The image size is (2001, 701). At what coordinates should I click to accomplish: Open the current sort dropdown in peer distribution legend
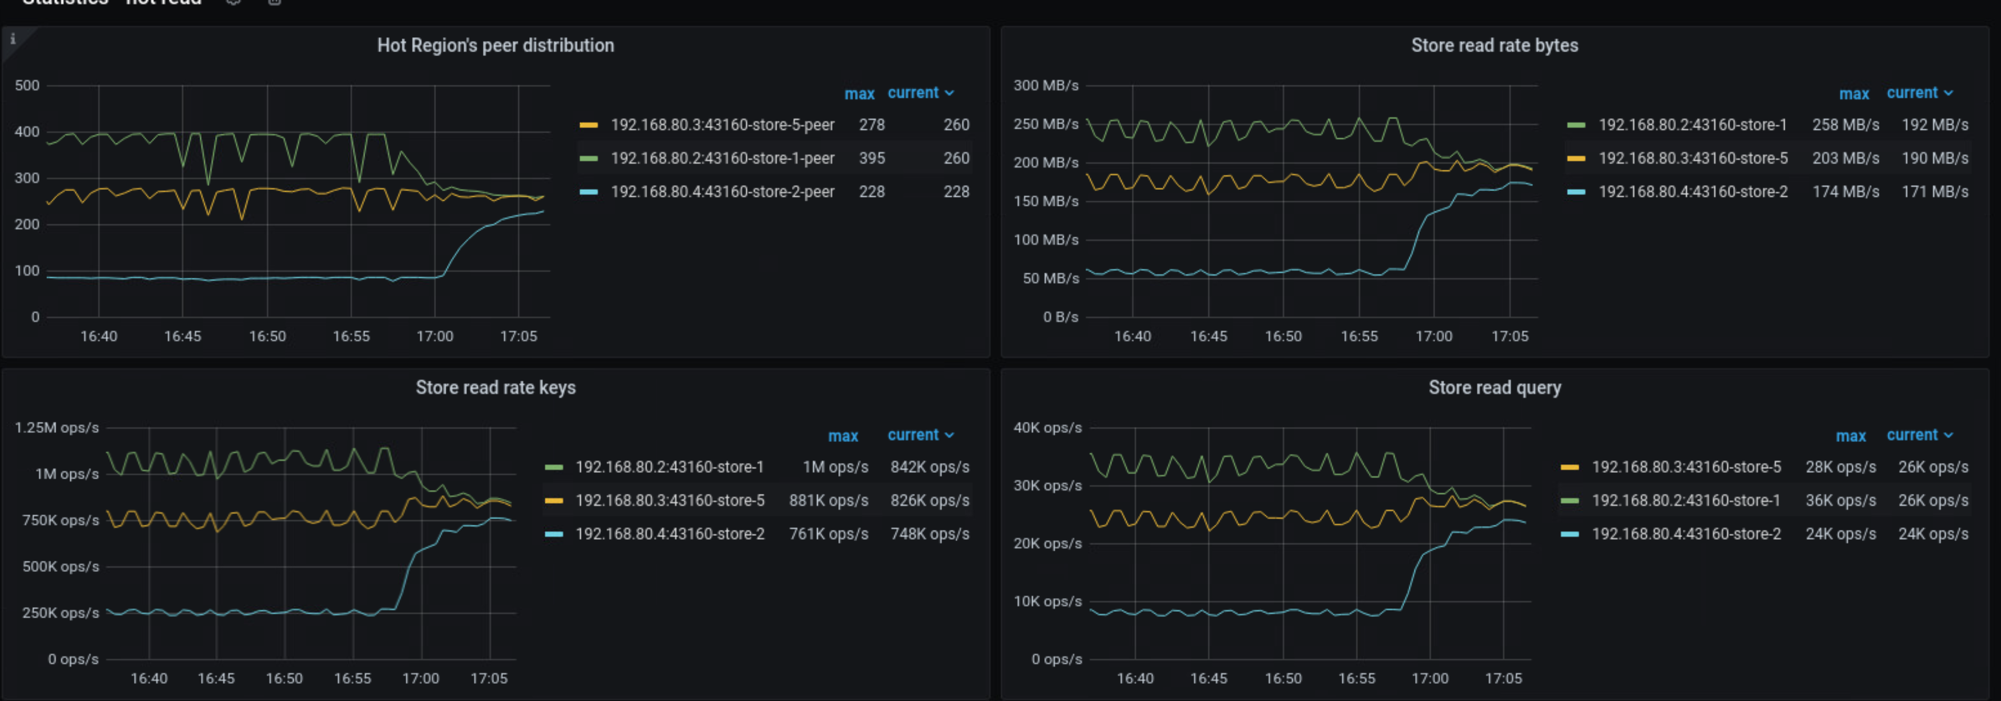(920, 93)
